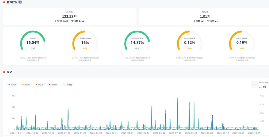
Task: Toggle the 点赞数 legend series
Action: [12, 85]
